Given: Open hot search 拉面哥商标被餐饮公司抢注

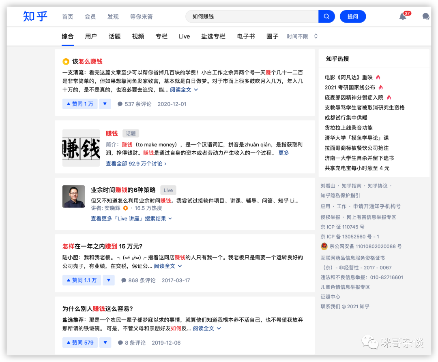Looking at the screenshot, I should 356,148.
